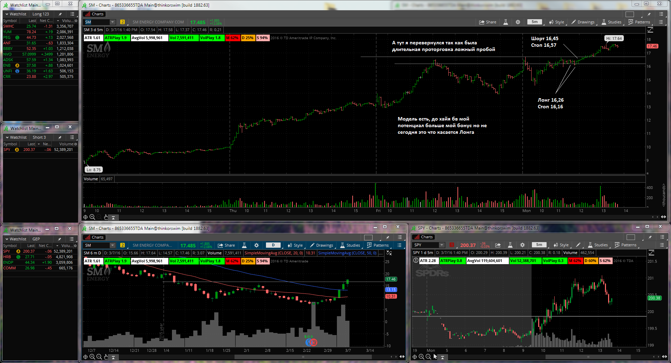Open column settings gear in Short 3 watchlist
The height and width of the screenshot is (363, 671).
click(75, 144)
